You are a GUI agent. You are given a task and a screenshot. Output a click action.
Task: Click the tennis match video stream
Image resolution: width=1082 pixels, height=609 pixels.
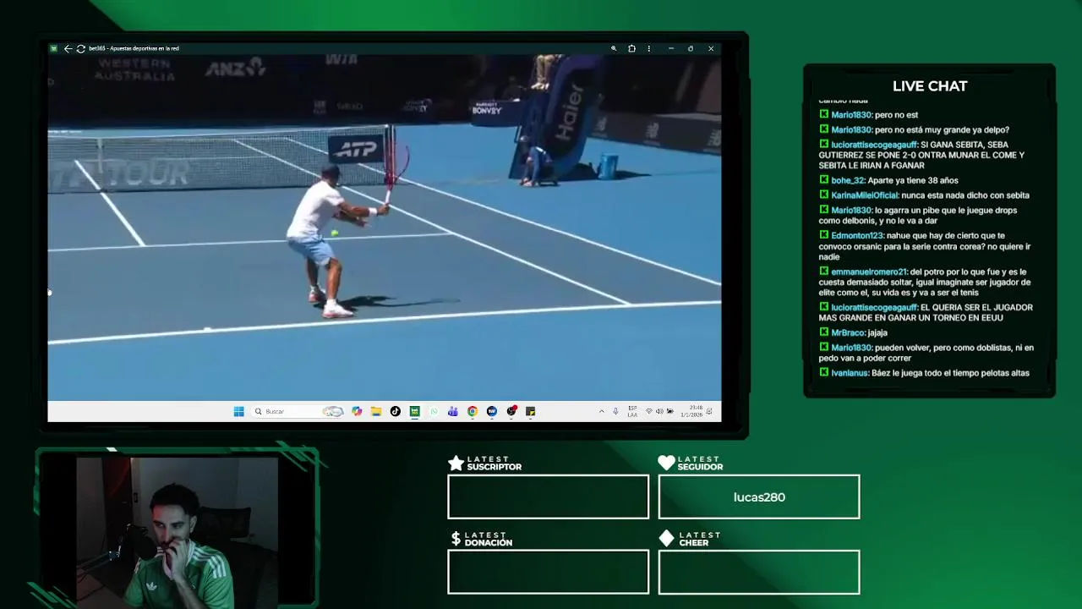[385, 227]
